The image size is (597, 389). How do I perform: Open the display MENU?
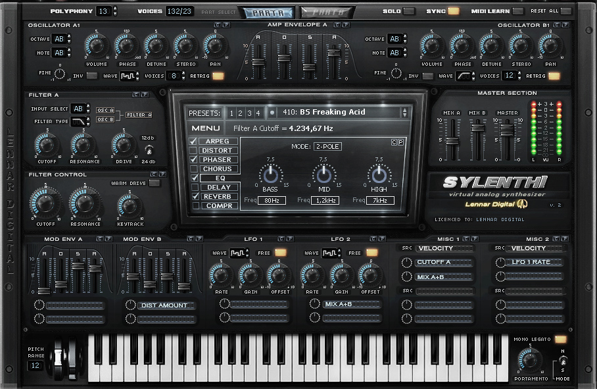coord(206,128)
